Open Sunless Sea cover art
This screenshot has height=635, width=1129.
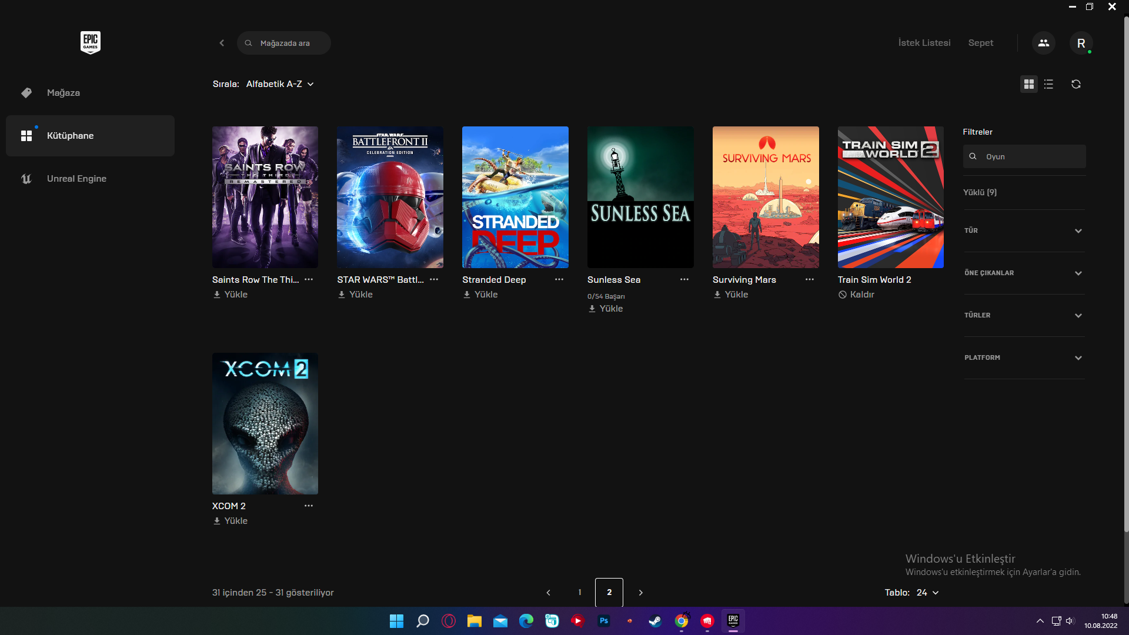[640, 197]
